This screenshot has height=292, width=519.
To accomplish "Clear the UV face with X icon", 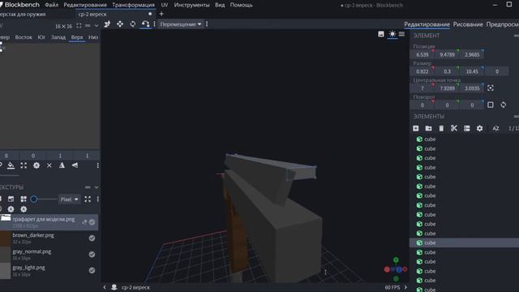I will click(49, 165).
